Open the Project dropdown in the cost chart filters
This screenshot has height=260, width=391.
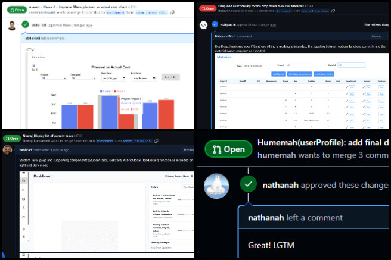(x=53, y=78)
